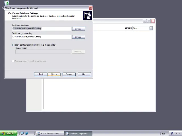Open the Start menu
182x136 pixels.
tap(8, 133)
